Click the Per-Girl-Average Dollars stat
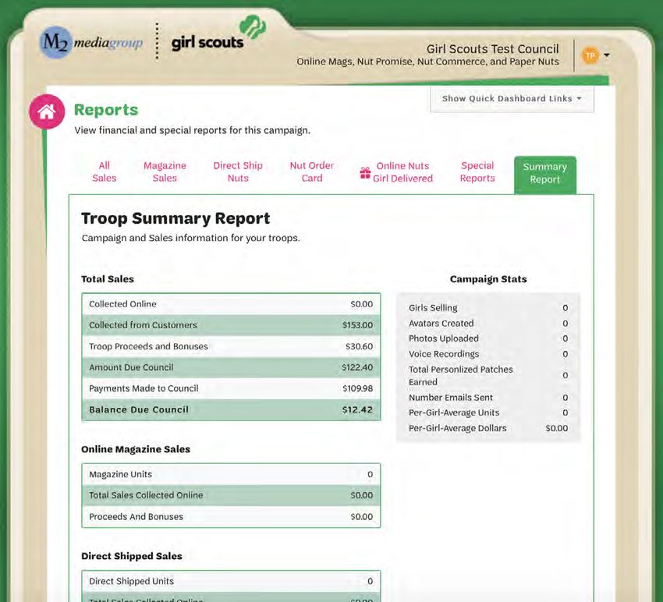 [x=488, y=428]
